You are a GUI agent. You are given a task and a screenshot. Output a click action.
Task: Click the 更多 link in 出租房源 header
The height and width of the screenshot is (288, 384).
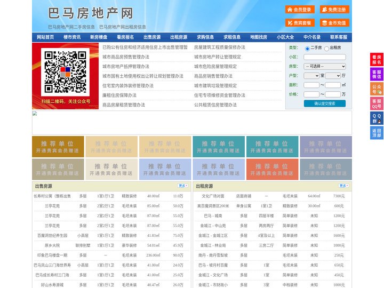click(343, 186)
